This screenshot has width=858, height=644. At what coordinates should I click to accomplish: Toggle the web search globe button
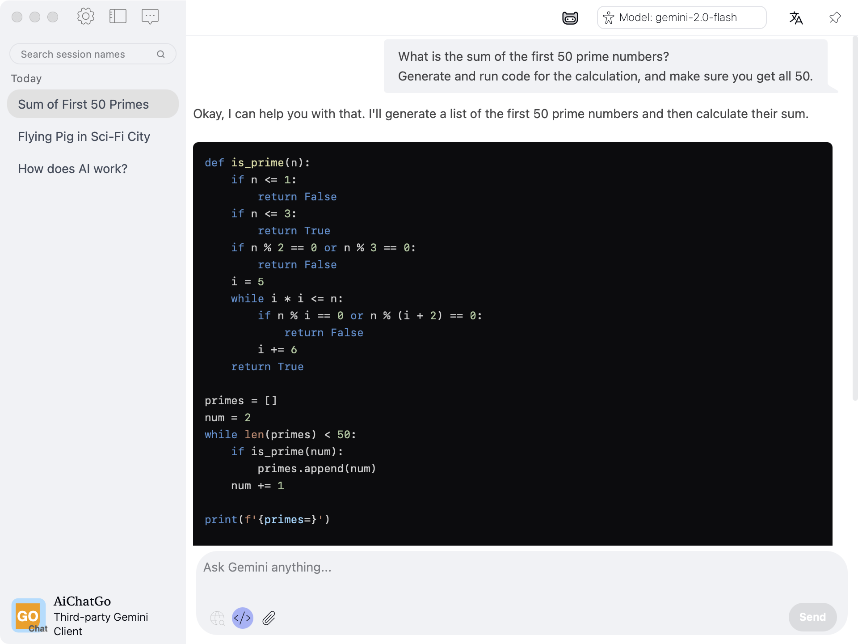[217, 618]
